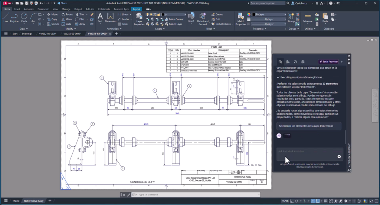Expand the Draw panel

[23, 29]
